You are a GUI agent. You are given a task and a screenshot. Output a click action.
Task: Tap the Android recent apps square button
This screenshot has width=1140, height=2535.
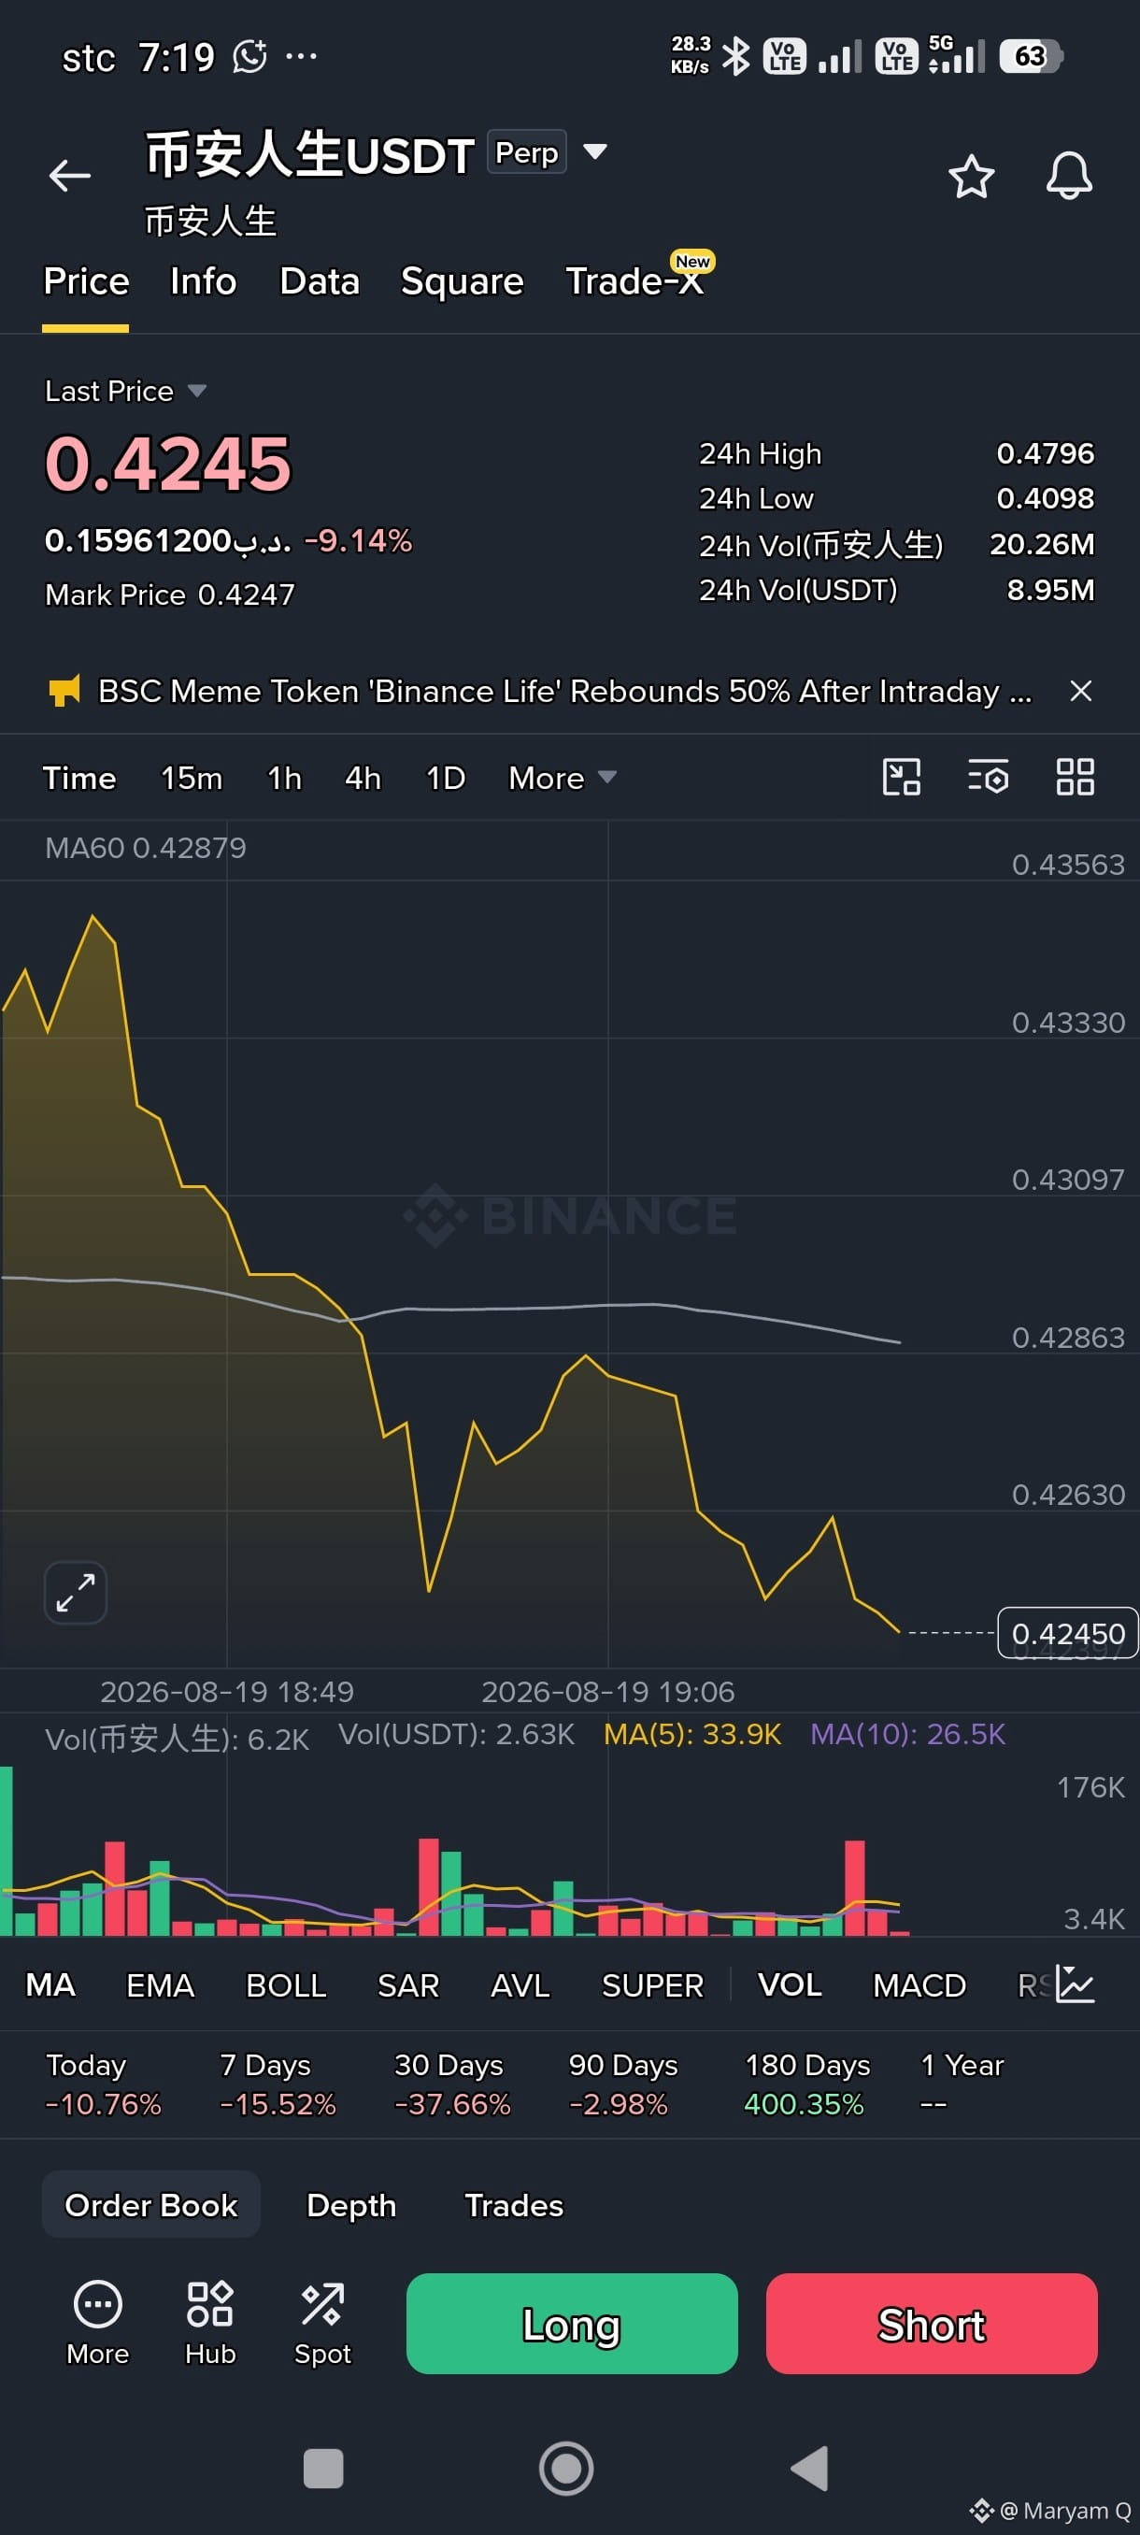click(x=322, y=2468)
